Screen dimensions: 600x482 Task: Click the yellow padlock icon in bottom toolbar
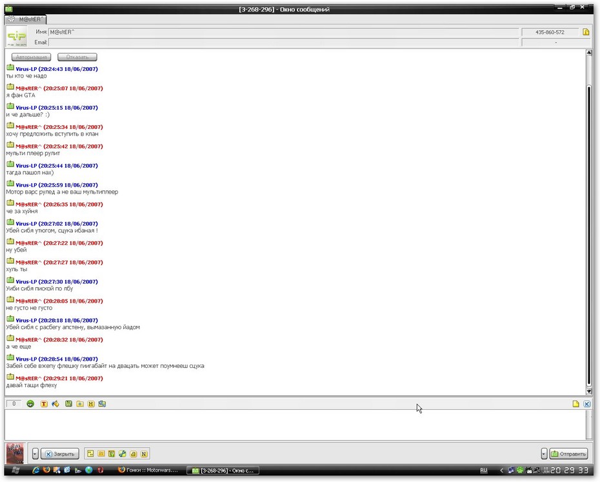point(133,454)
